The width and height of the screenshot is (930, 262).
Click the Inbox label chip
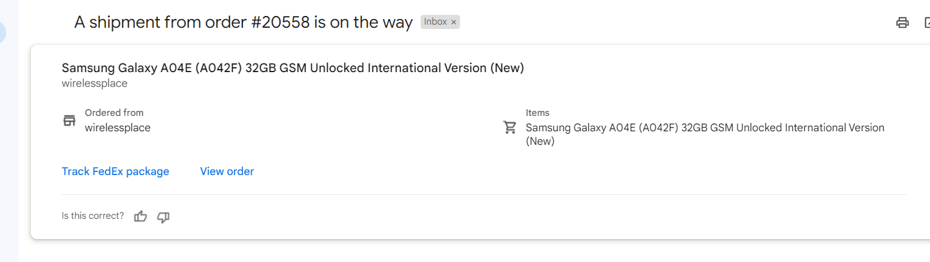(435, 22)
